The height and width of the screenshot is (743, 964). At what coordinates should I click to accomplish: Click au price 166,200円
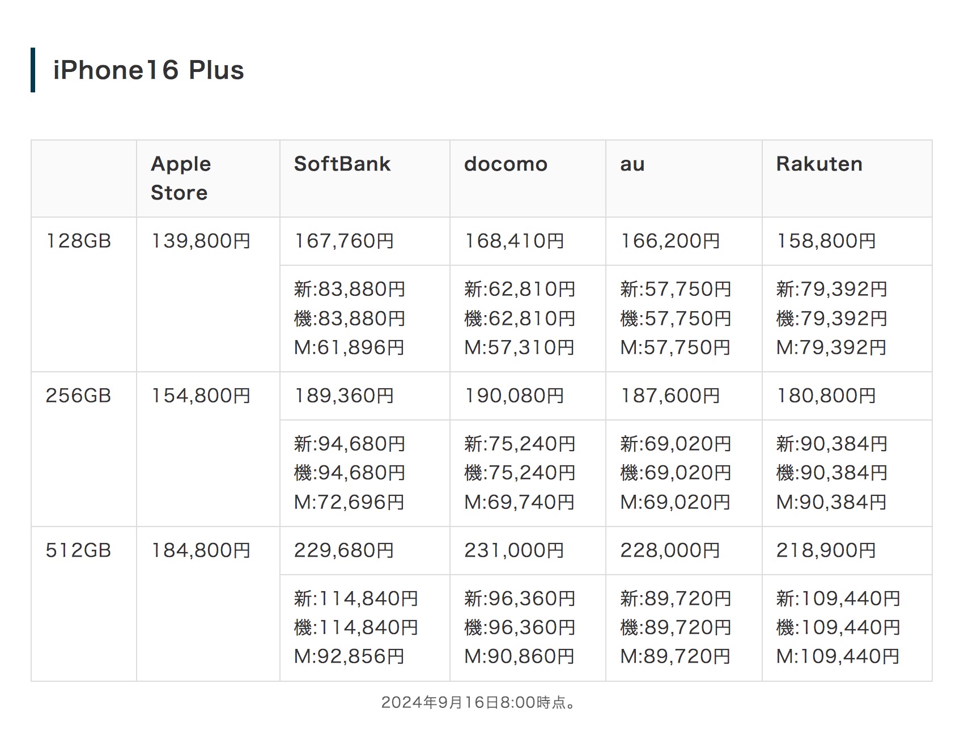point(670,241)
